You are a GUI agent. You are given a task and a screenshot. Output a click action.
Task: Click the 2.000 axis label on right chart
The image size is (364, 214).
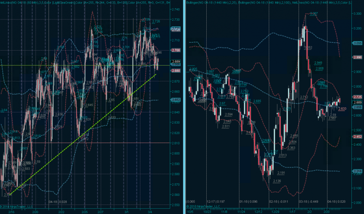coord(357,203)
